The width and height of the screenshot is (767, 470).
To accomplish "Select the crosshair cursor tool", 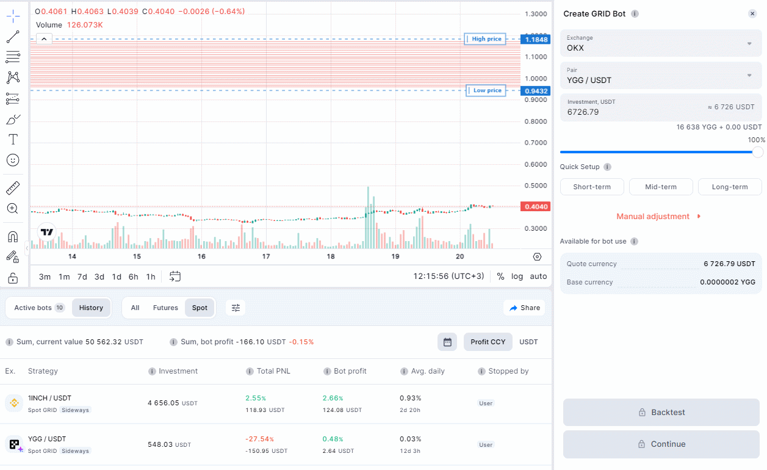I will [13, 16].
